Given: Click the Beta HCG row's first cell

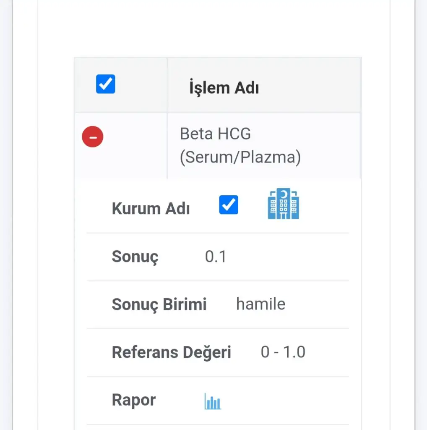Looking at the screenshot, I should (121, 146).
